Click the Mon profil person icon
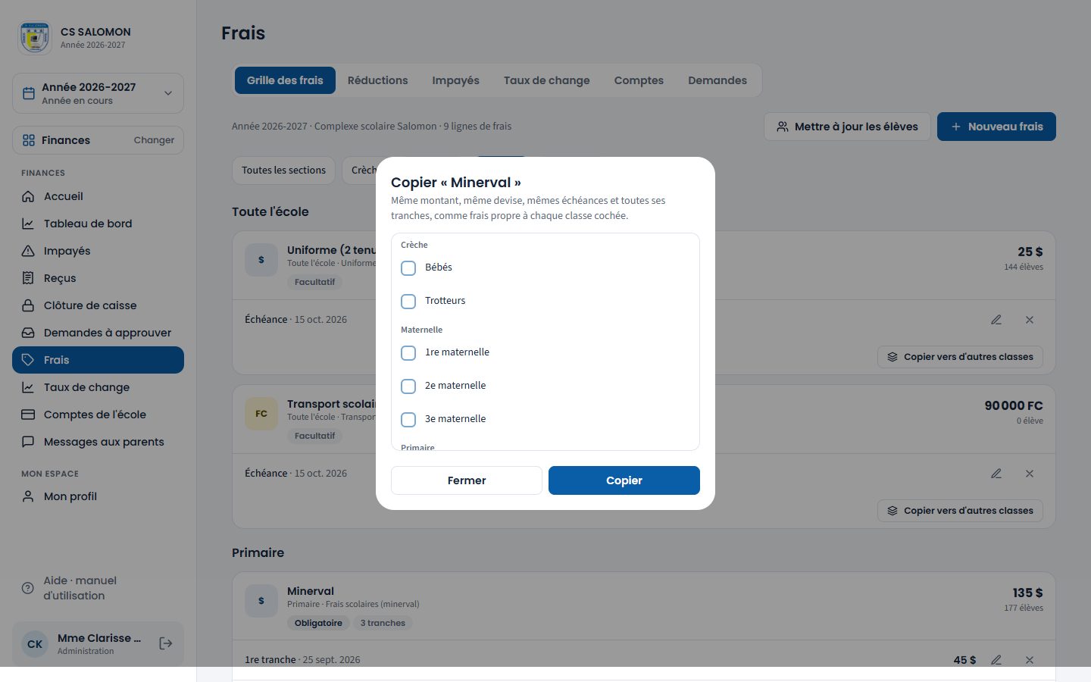The image size is (1091, 682). 28,496
